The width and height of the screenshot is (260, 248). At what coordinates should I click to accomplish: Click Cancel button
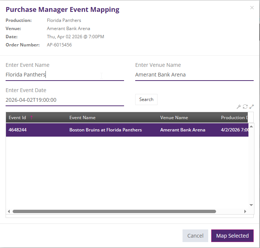pyautogui.click(x=195, y=236)
